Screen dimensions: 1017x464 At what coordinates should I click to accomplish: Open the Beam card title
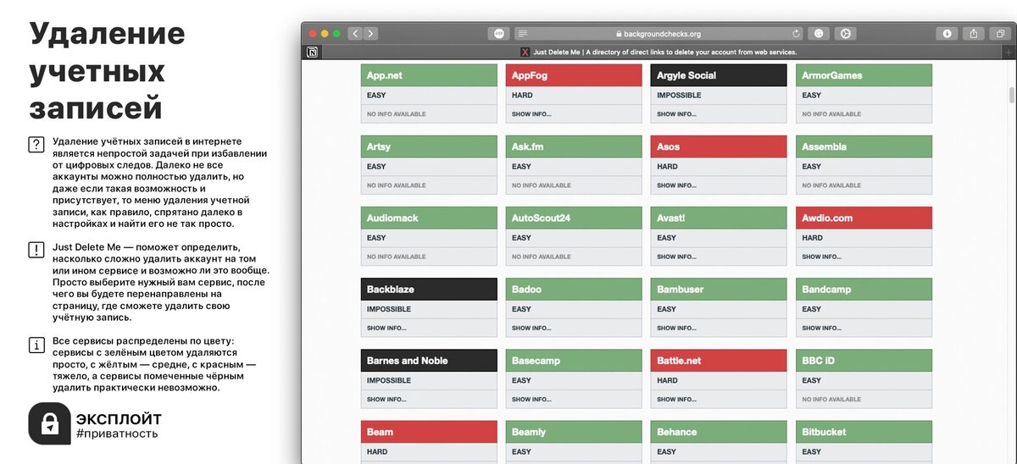tap(429, 431)
